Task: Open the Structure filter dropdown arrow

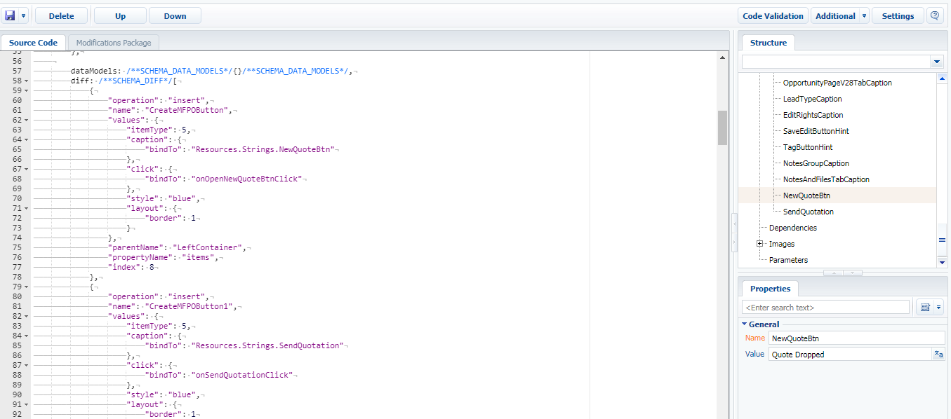Action: (x=937, y=62)
